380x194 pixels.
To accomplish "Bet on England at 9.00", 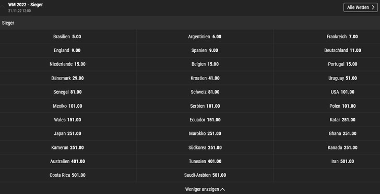I will (68, 51).
